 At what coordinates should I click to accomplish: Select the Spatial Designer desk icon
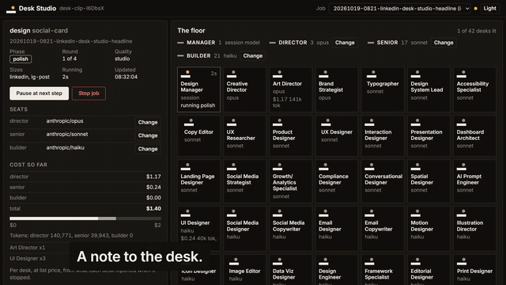pyautogui.click(x=416, y=167)
